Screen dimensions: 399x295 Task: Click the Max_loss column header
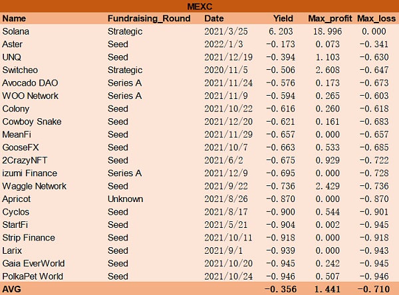(376, 19)
